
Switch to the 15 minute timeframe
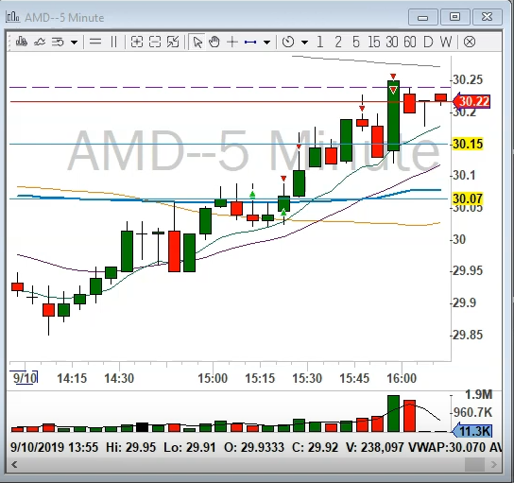(x=374, y=42)
